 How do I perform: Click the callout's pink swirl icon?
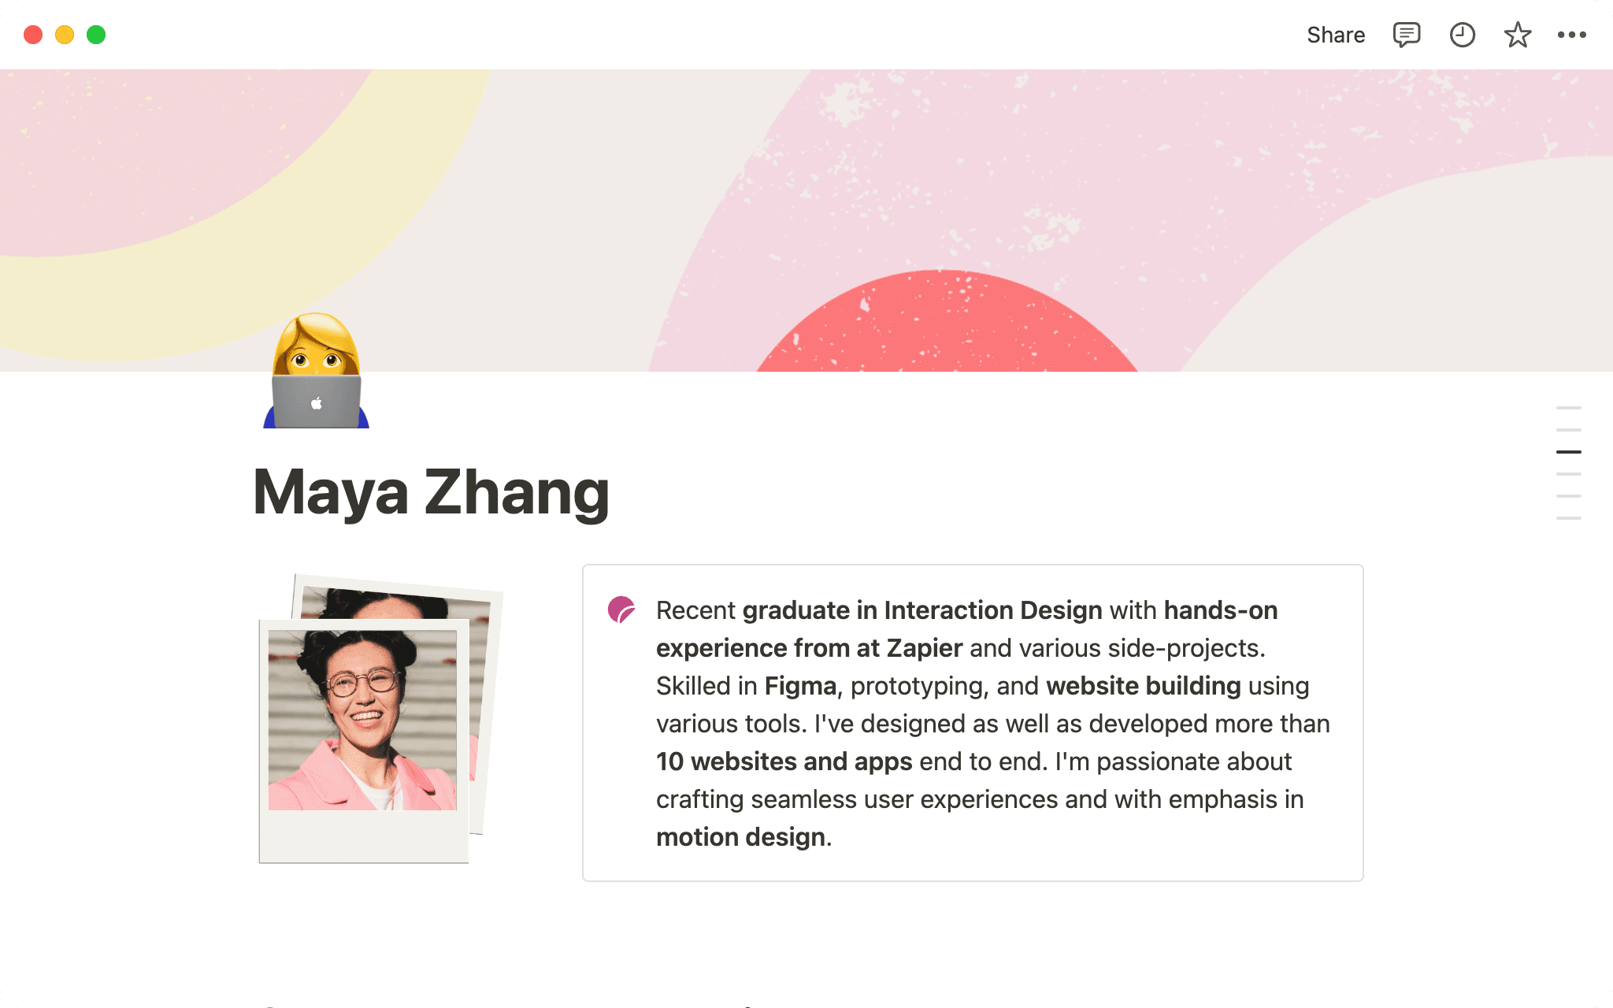621,610
